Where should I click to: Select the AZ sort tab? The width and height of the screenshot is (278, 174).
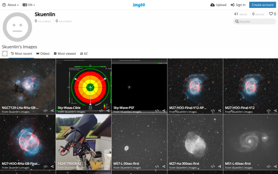pyautogui.click(x=84, y=54)
